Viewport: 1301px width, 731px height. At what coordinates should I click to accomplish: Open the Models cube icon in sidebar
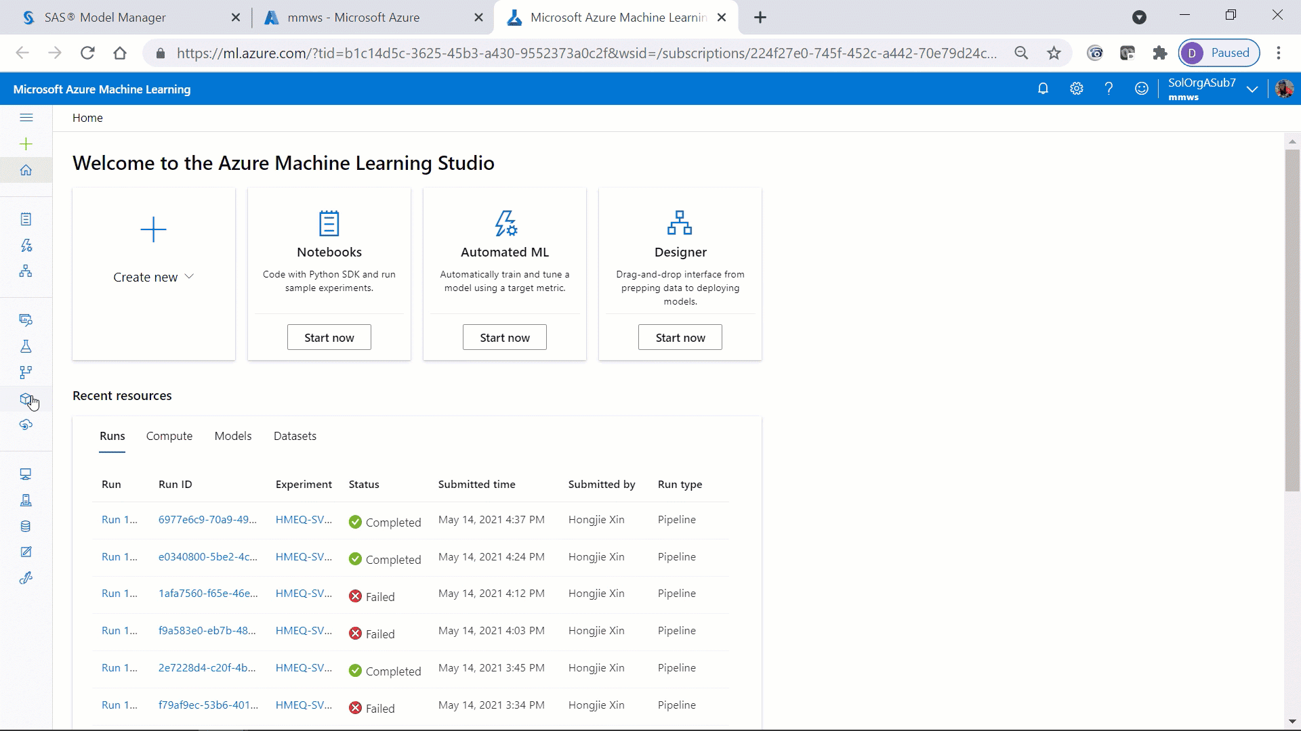pyautogui.click(x=26, y=399)
